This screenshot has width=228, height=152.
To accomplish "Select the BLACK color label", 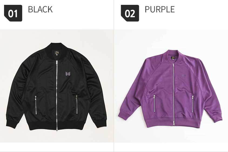I will [40, 9].
